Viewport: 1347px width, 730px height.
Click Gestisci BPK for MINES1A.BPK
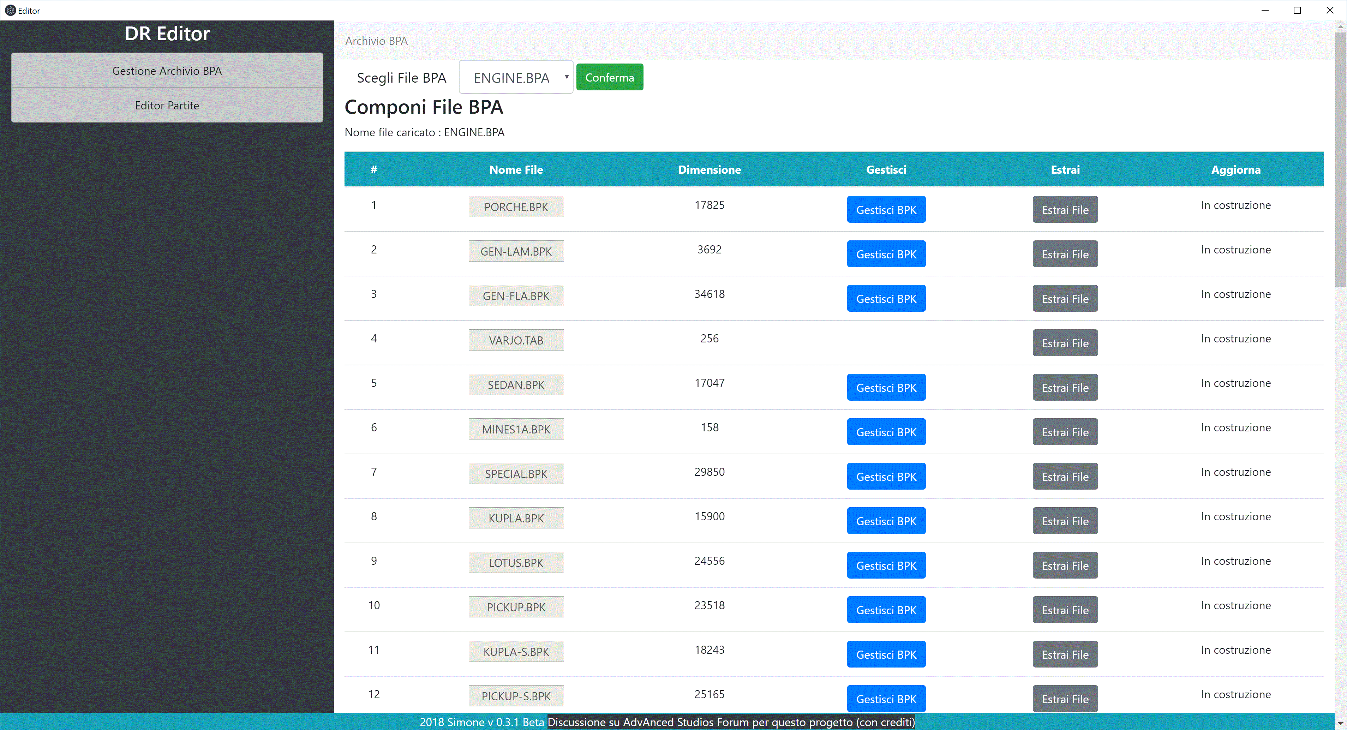click(x=886, y=432)
